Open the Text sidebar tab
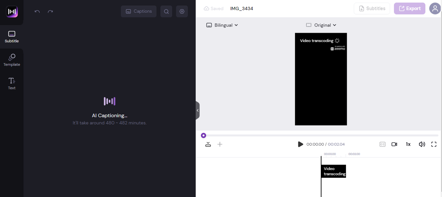The height and width of the screenshot is (197, 442). (12, 83)
